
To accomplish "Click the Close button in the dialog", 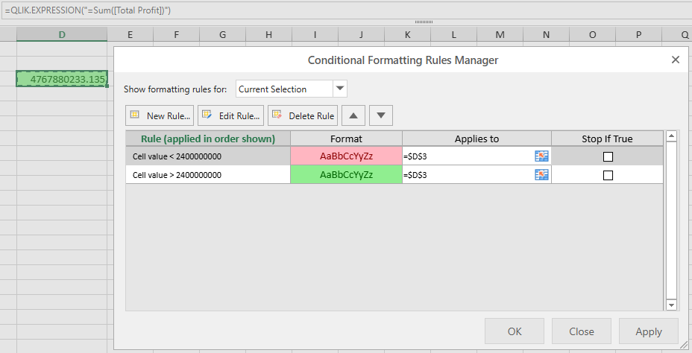I will coord(582,331).
